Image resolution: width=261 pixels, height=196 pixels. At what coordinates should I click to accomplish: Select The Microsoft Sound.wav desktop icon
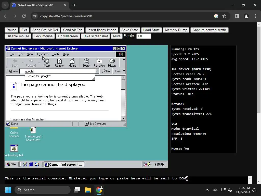click(x=33, y=134)
